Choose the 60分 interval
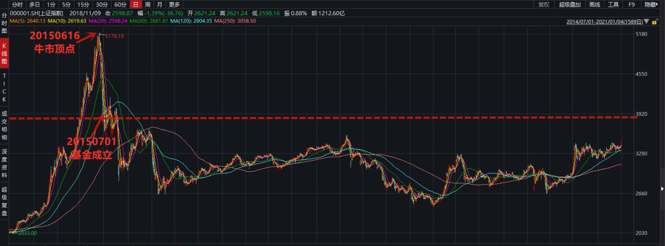Screen dimensions: 665x246 click(120, 5)
